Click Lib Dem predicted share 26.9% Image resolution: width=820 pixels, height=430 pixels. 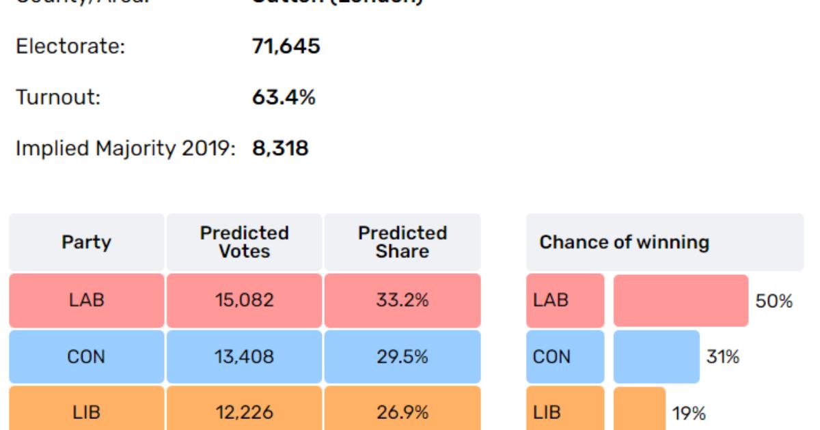pyautogui.click(x=402, y=412)
